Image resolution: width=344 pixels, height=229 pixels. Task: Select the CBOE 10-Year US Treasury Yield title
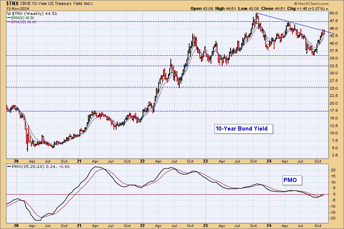[51, 4]
